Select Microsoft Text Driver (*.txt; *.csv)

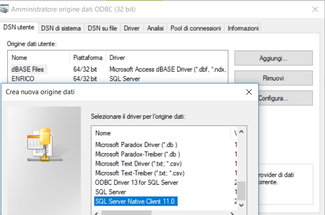click(x=138, y=163)
